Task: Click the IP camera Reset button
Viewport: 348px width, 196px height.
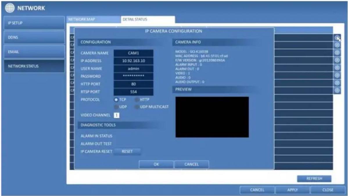Action: point(127,151)
